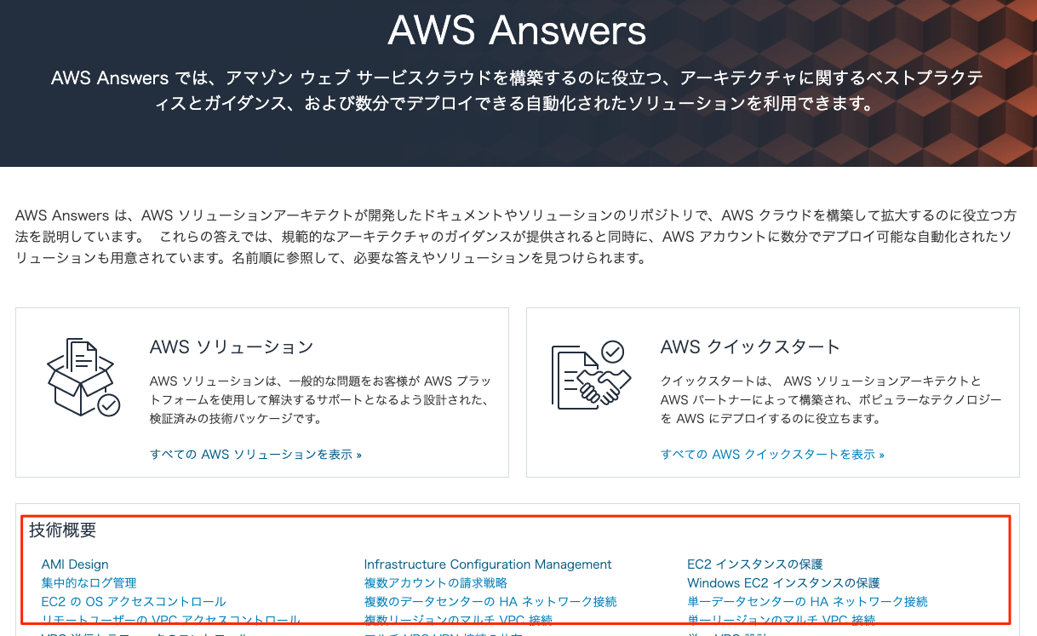This screenshot has height=636, width=1037.
Task: Select 集中的なログ管理 link
Action: coord(90,582)
